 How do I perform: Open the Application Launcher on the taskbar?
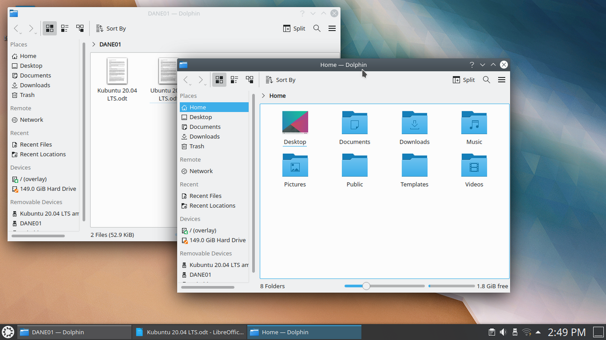(8, 332)
